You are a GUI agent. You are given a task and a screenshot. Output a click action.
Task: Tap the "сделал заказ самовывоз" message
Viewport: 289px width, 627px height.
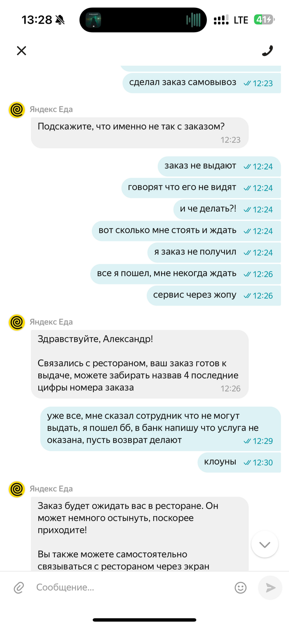pos(201,83)
